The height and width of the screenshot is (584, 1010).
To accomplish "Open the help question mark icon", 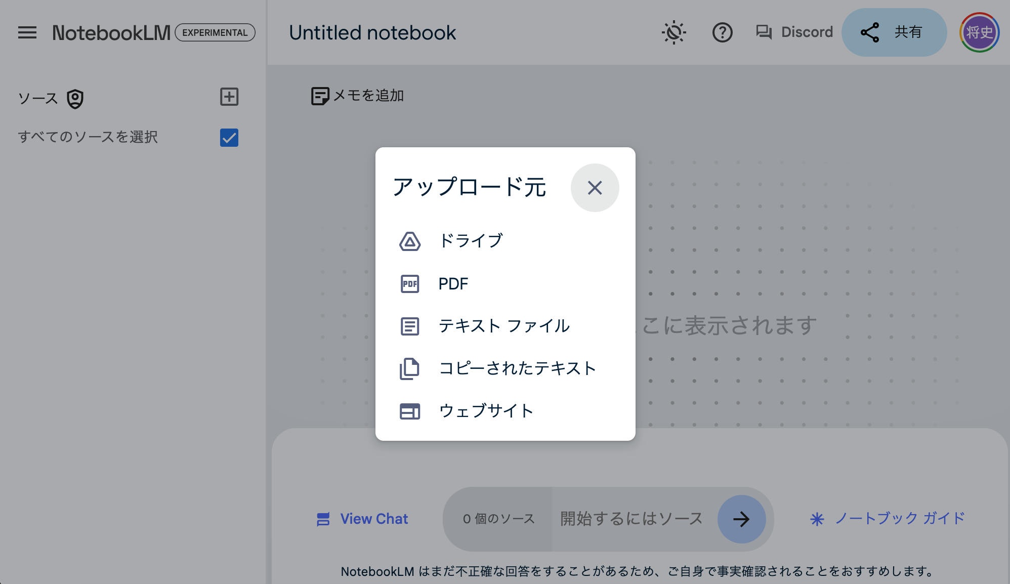I will (723, 33).
